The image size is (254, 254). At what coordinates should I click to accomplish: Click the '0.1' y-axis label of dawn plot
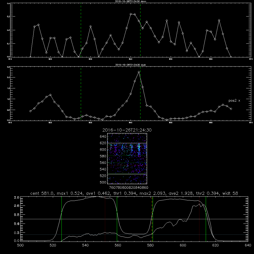coord(8,44)
